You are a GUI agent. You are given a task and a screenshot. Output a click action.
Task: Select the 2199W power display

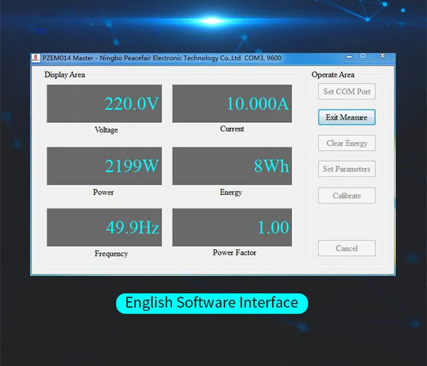[104, 166]
